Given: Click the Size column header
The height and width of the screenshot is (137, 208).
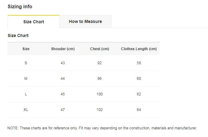Looking at the screenshot, I should (26, 49).
